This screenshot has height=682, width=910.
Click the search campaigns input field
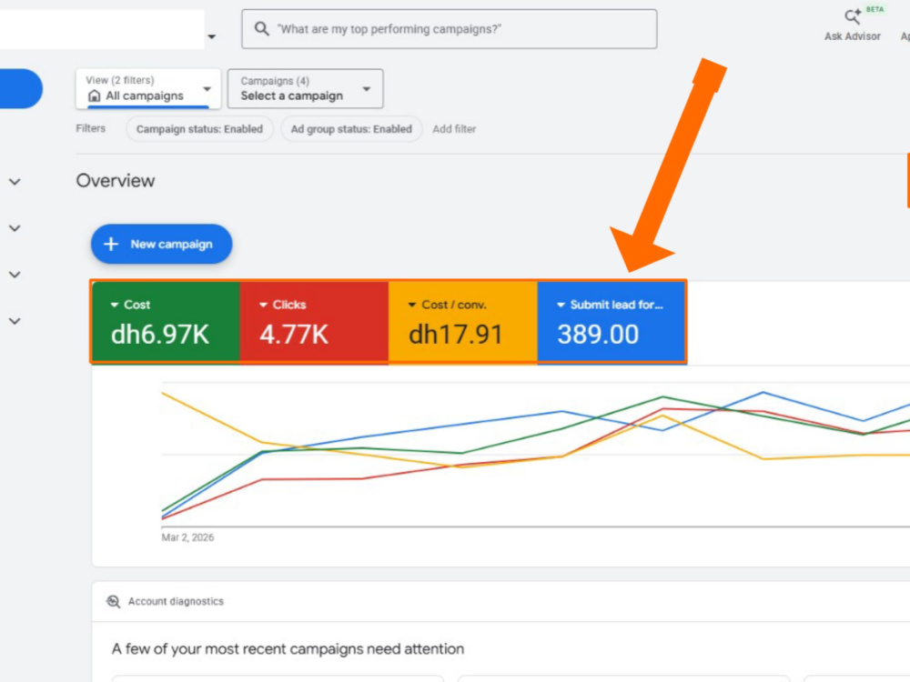[x=450, y=29]
